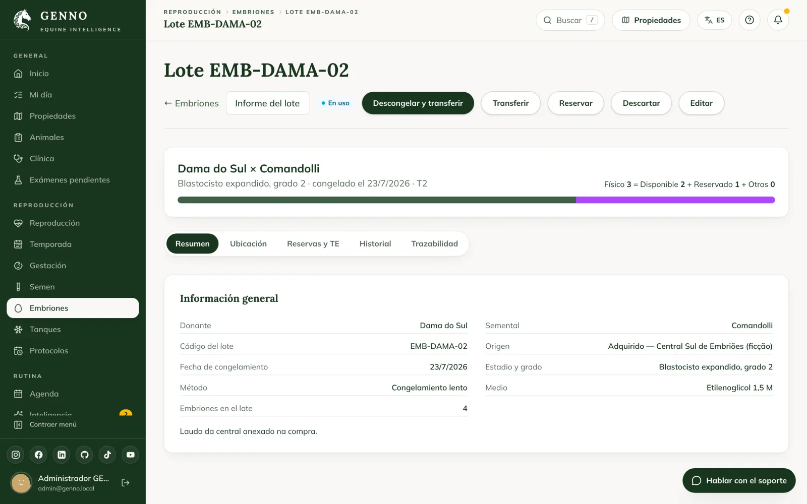Switch to the Trazabilidad tab
807x504 pixels.
(435, 244)
